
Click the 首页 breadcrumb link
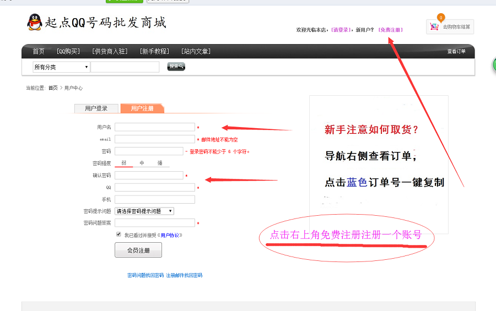[53, 88]
